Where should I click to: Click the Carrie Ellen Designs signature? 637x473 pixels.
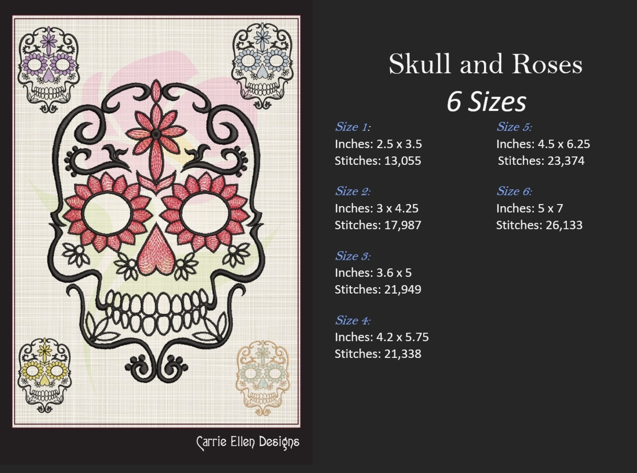coord(248,442)
